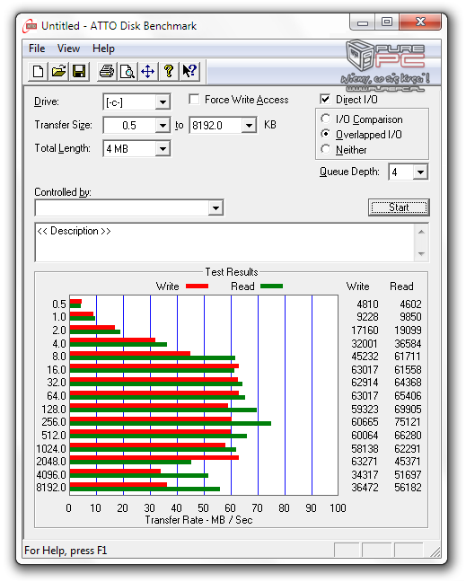
Task: Click the write value 32001
Action: (x=365, y=344)
